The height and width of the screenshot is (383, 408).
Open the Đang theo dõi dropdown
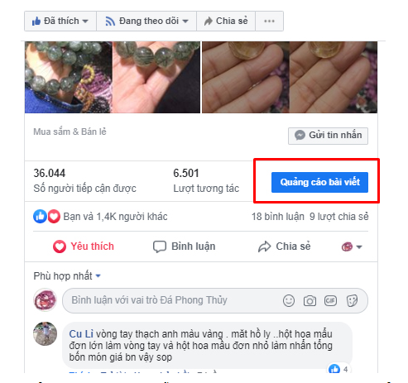coord(146,21)
